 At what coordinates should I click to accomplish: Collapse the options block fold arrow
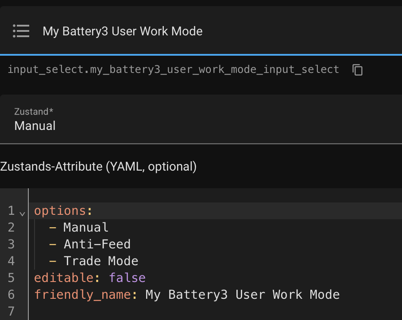22,213
